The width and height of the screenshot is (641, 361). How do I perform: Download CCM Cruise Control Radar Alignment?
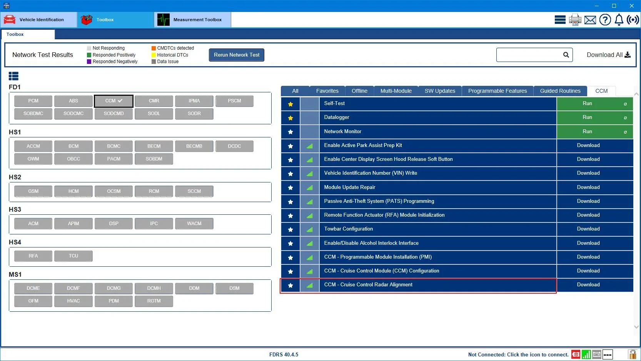[594, 285]
